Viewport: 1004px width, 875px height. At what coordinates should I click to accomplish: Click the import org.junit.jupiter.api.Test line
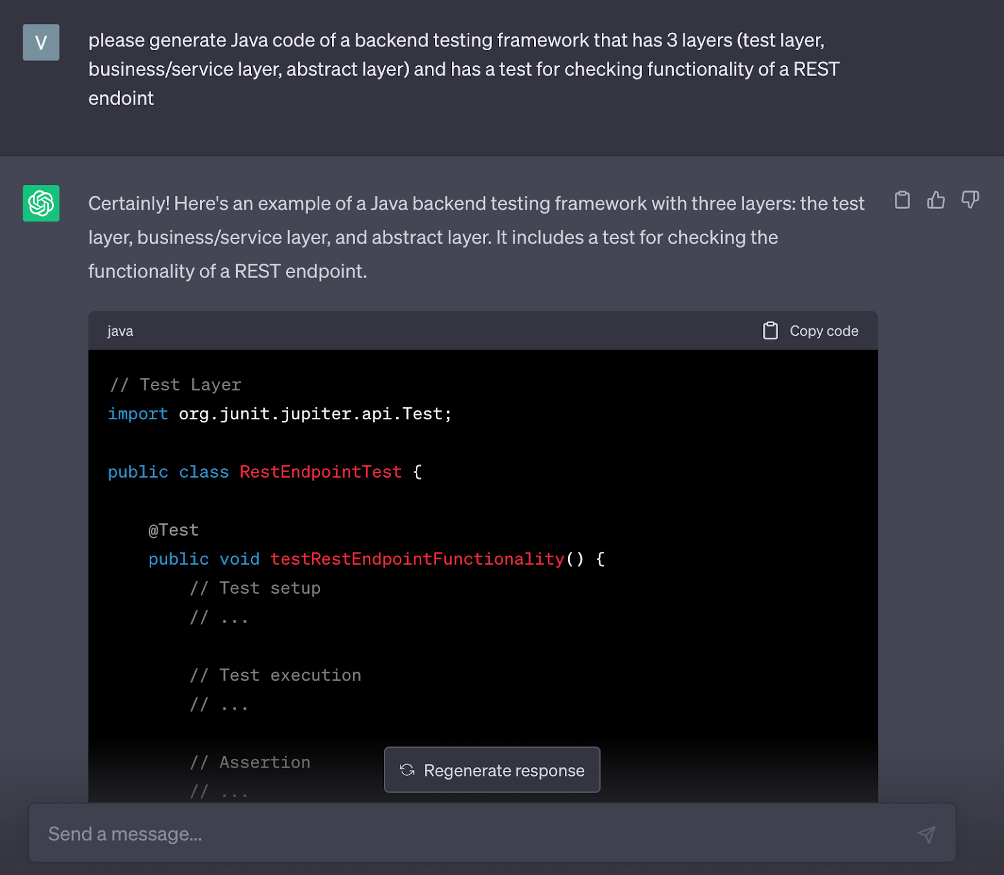click(280, 414)
